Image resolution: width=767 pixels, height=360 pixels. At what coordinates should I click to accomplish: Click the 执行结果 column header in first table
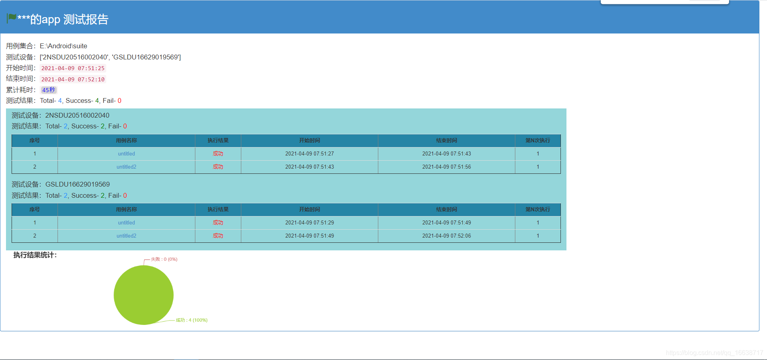[218, 141]
